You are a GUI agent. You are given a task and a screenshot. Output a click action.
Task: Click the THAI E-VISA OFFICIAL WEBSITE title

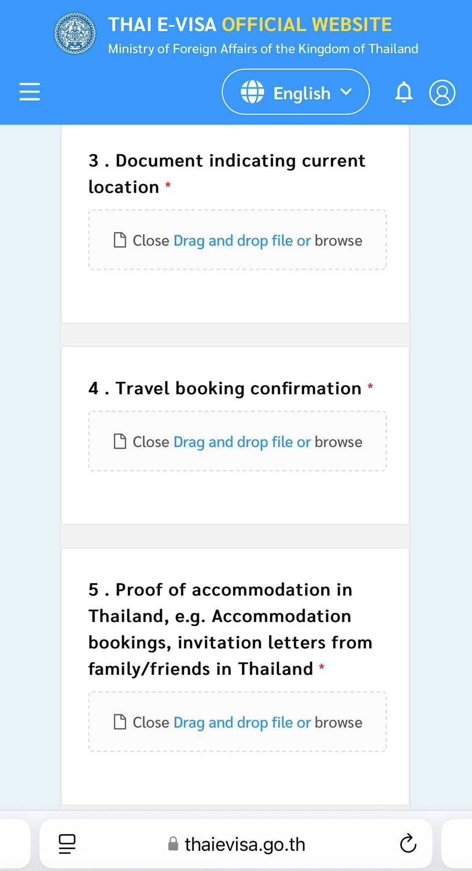coord(250,25)
